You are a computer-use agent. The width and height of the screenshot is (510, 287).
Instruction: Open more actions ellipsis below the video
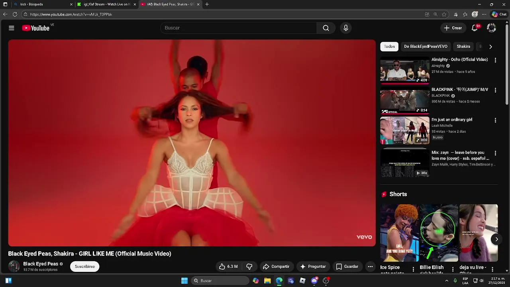(370, 267)
